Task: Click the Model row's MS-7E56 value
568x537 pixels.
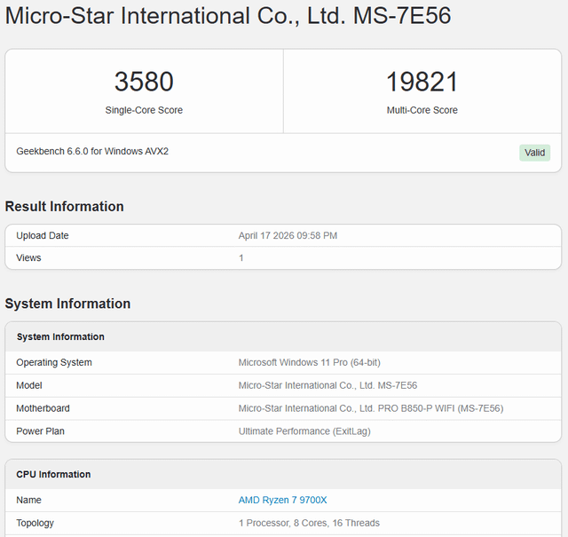Action: click(327, 385)
